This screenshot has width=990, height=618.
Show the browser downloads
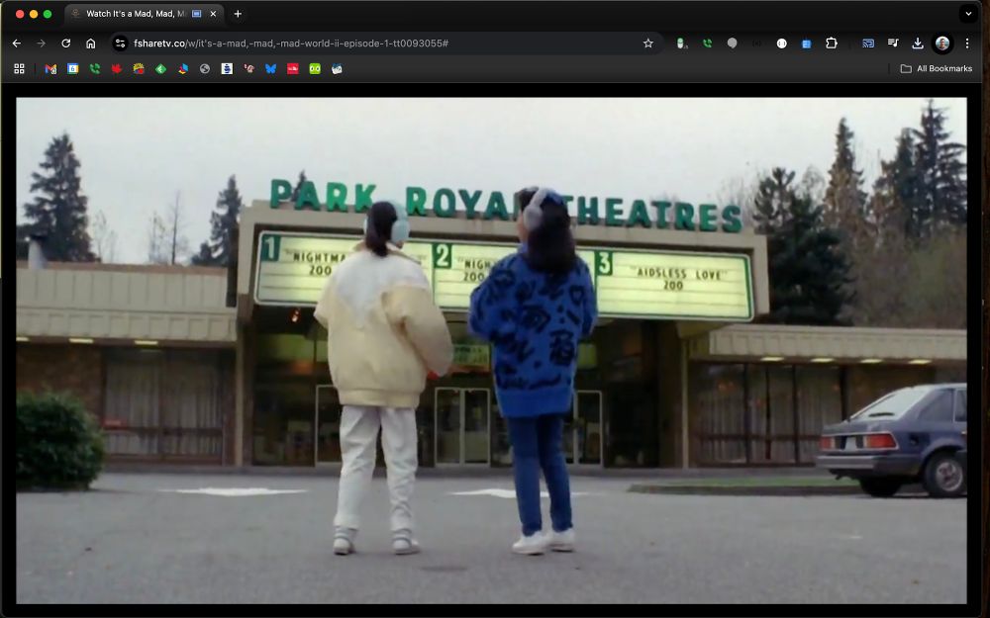click(918, 44)
